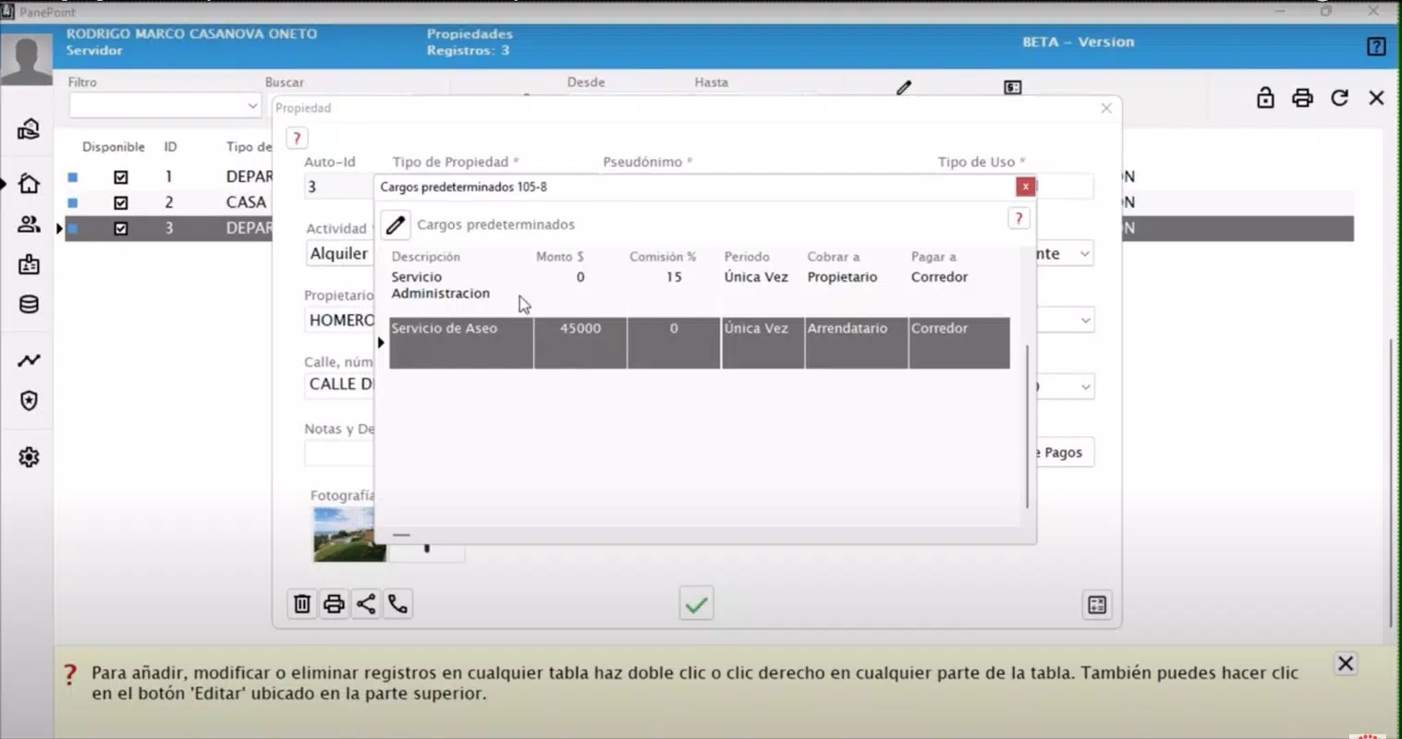Click red help icon in Propiedad dialog
Screen dimensions: 1402x739
click(297, 138)
